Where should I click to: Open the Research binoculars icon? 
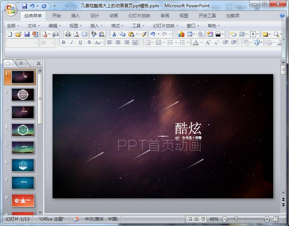click(x=102, y=34)
